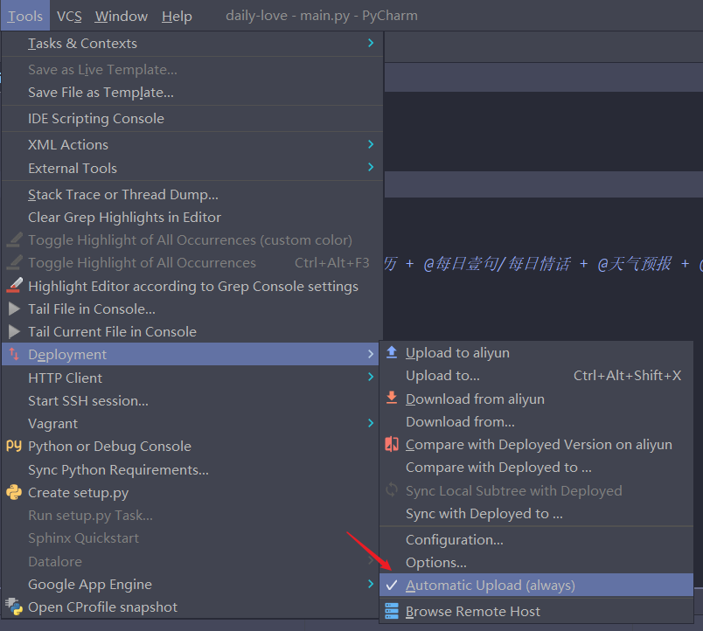
Task: Select Sync Python Requirements...
Action: [191, 469]
